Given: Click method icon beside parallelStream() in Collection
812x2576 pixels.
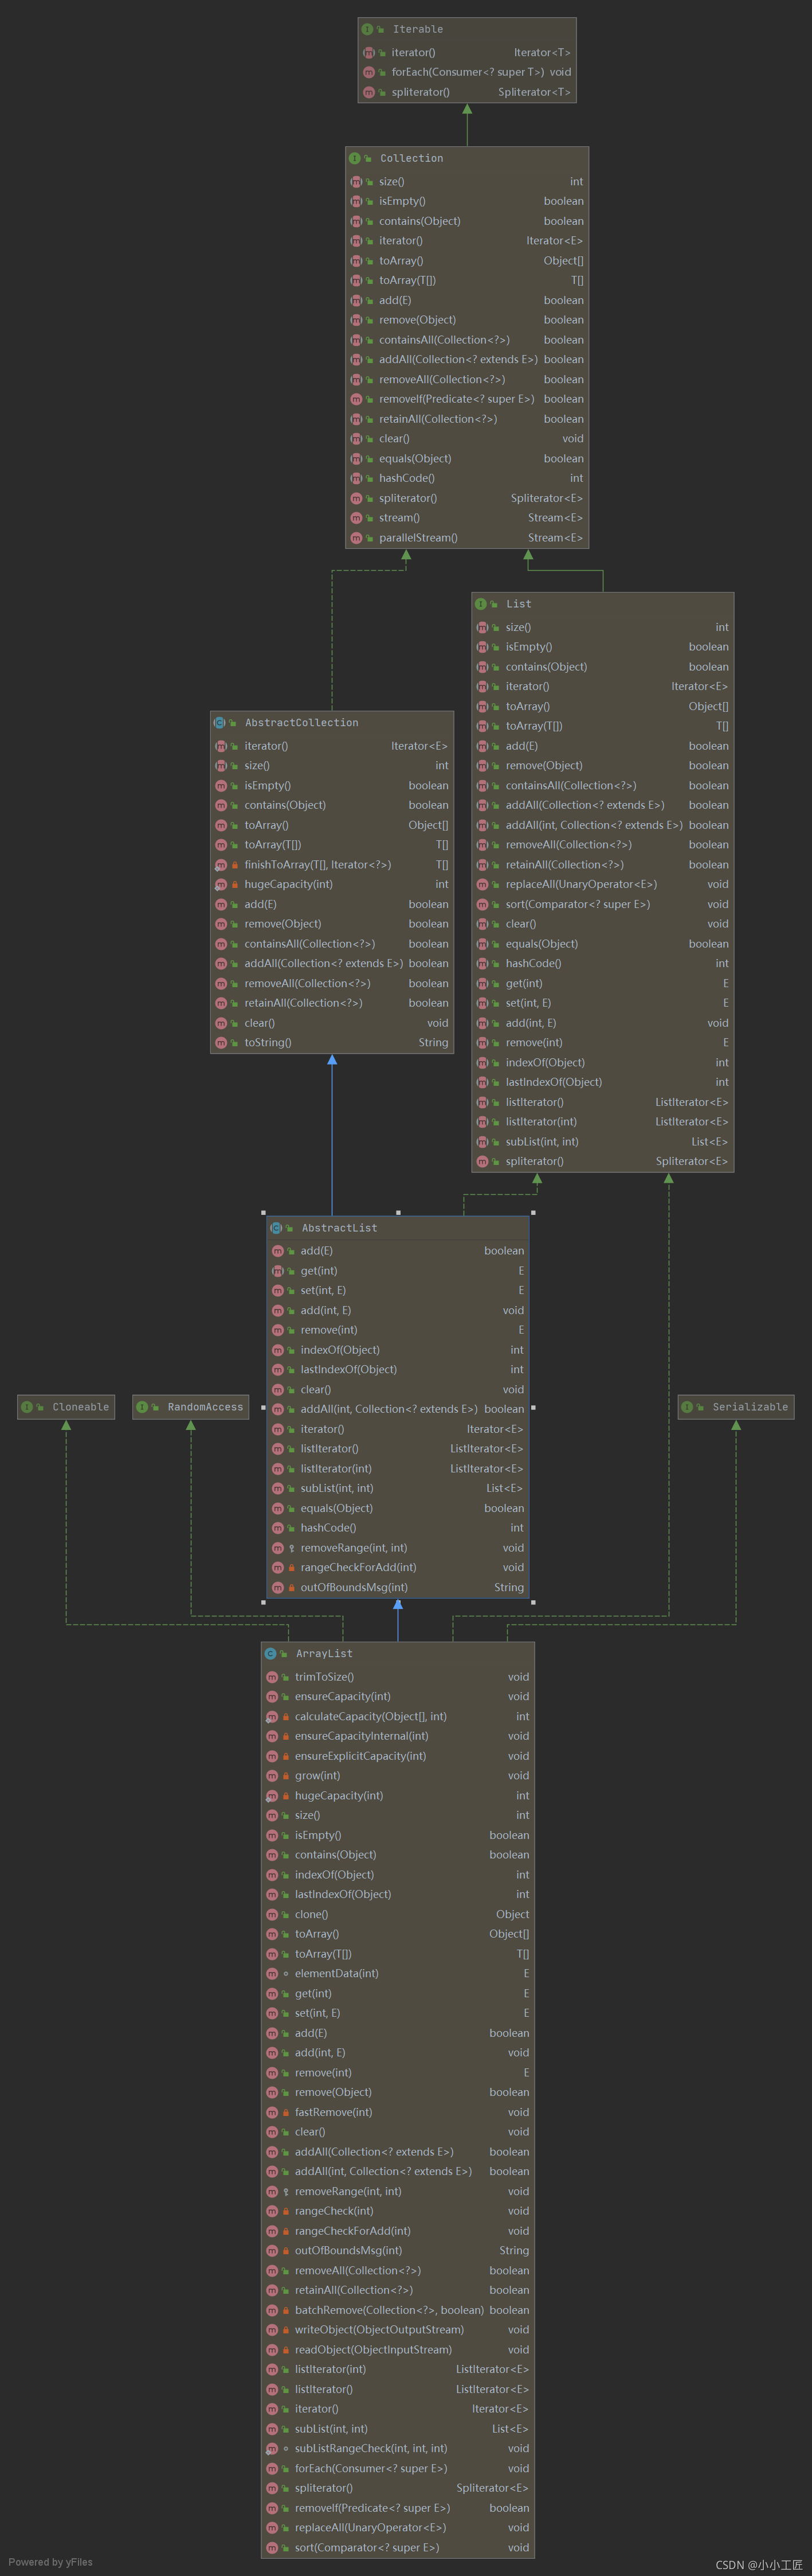Looking at the screenshot, I should pos(355,538).
